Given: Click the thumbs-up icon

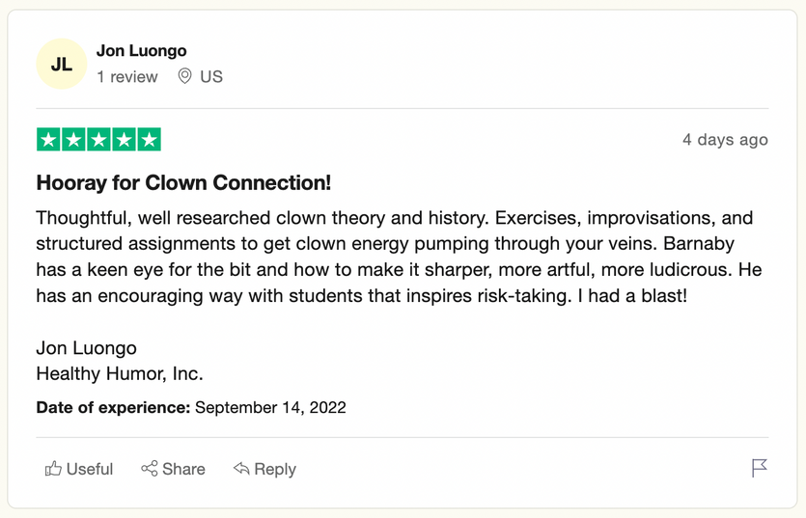Looking at the screenshot, I should (53, 469).
